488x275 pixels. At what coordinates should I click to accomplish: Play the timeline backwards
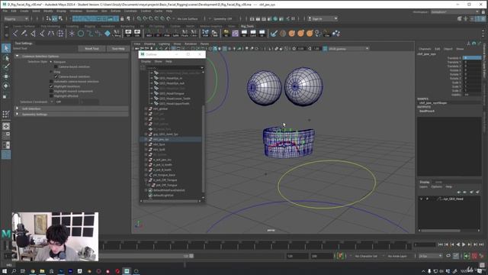click(x=458, y=244)
